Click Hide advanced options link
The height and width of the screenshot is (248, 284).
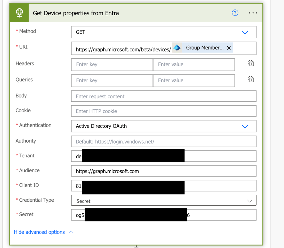[39, 232]
